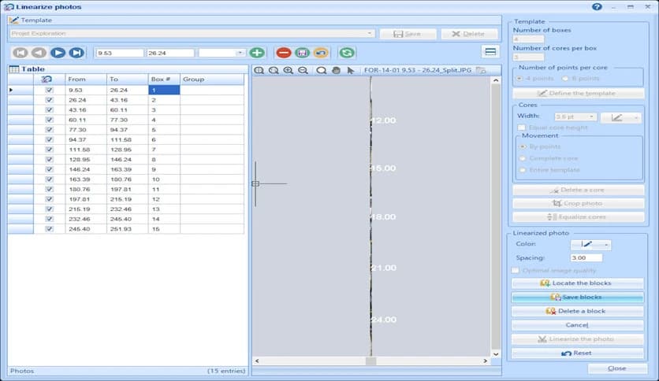Uncheck the row with From 9.53
This screenshot has width=659, height=381.
click(x=49, y=90)
